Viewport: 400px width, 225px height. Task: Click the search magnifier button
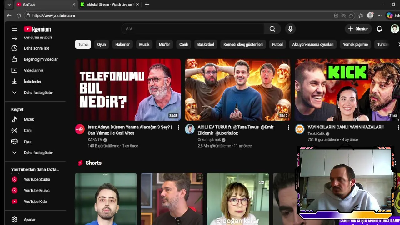[x=272, y=29]
